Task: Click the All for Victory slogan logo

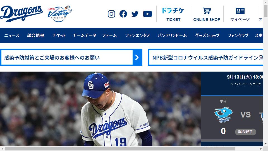Action: click(x=60, y=14)
